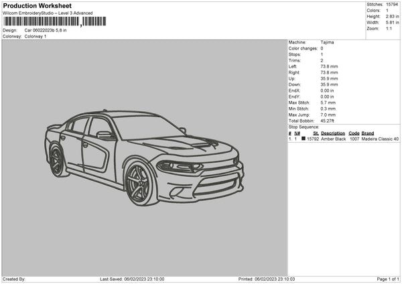
Task: Click the Stitches count value 15794
Action: (393, 4)
